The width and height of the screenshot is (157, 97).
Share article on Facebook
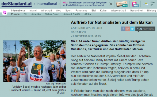click(123, 29)
